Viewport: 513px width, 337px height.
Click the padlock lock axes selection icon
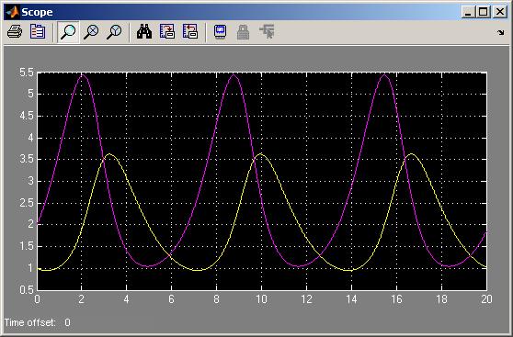tap(243, 32)
